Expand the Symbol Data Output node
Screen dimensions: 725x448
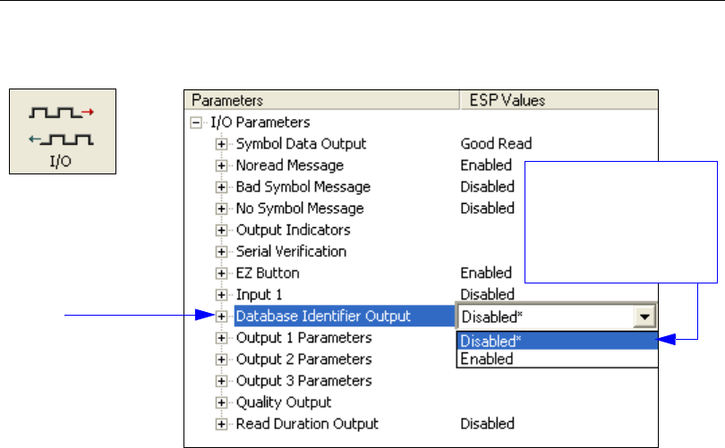(x=221, y=144)
